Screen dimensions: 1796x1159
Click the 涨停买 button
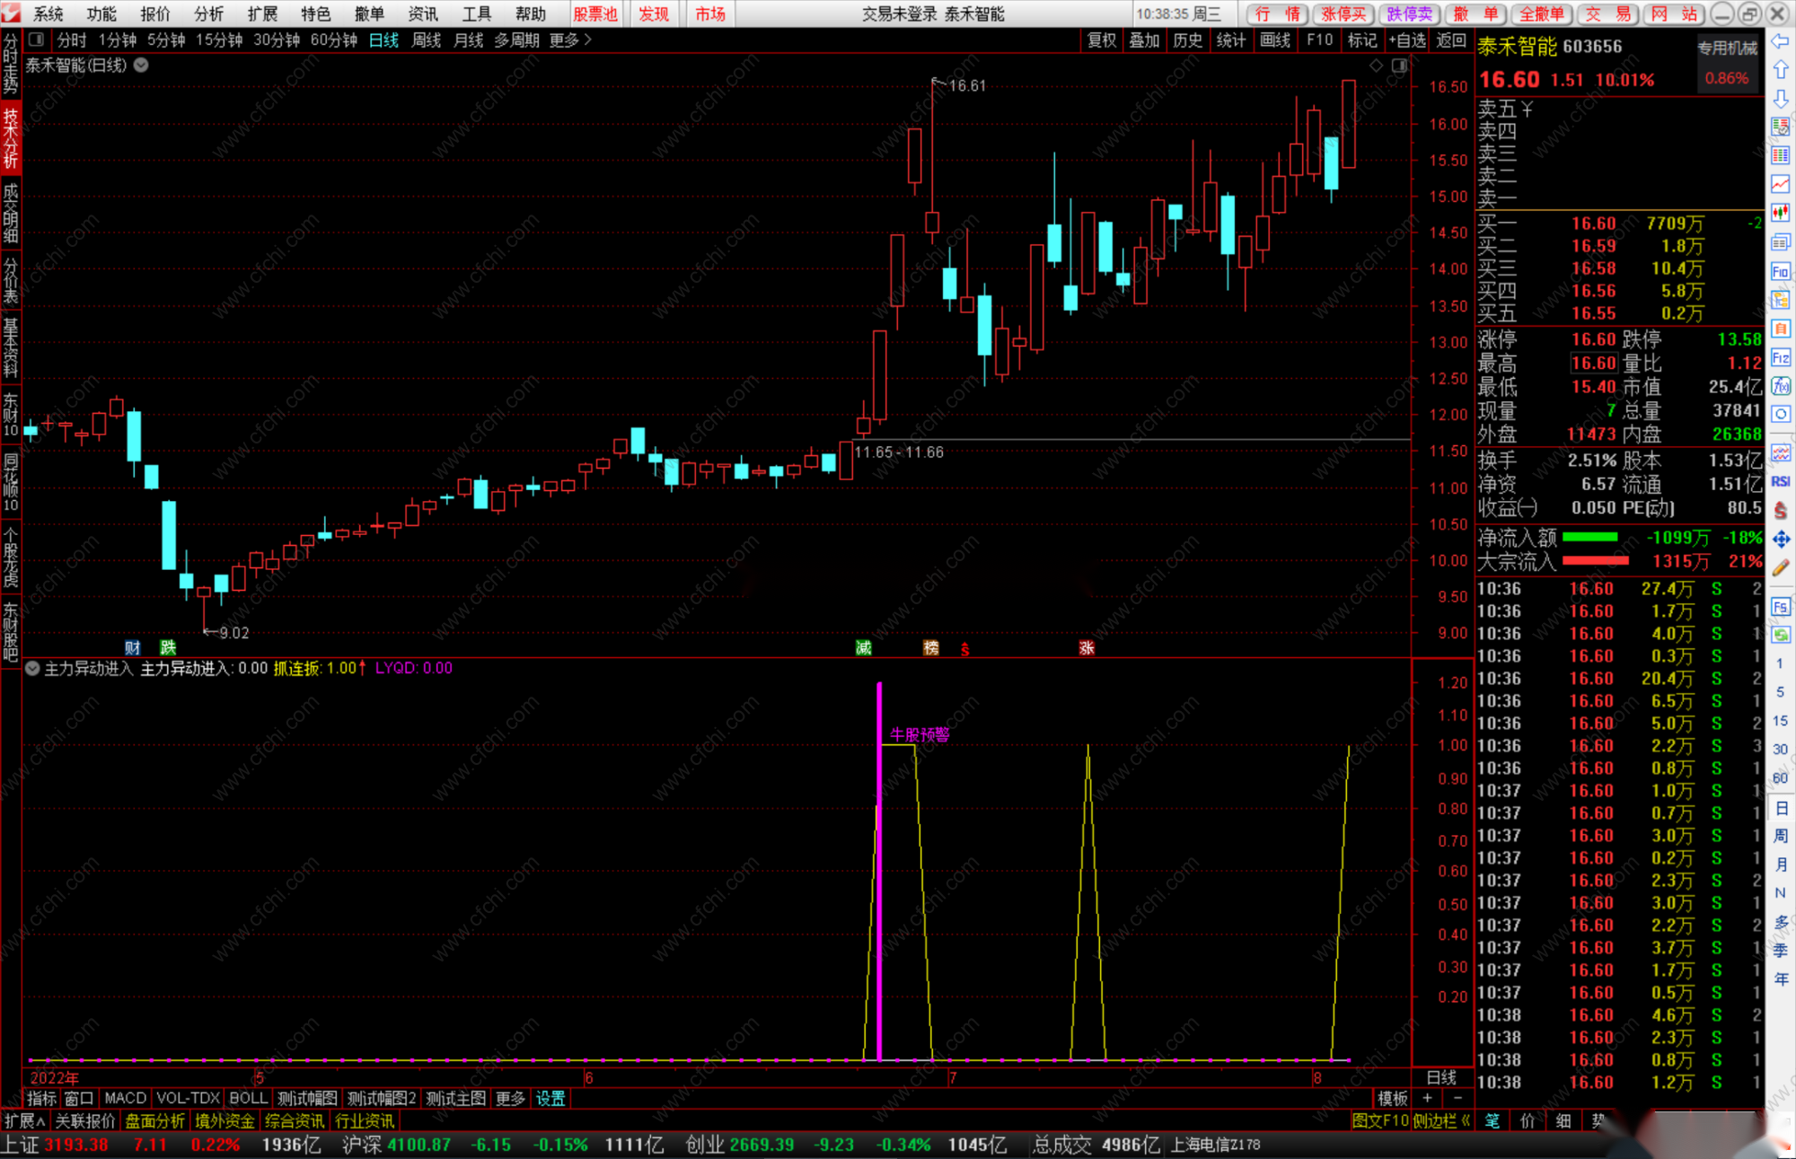1343,13
